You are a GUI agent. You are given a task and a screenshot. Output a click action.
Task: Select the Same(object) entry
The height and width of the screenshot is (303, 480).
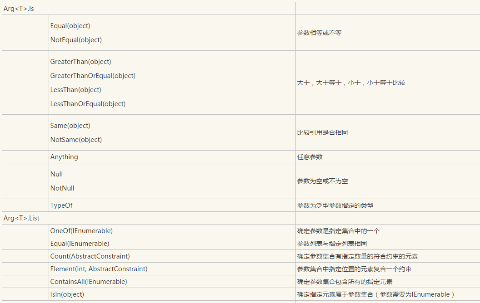[x=70, y=126]
